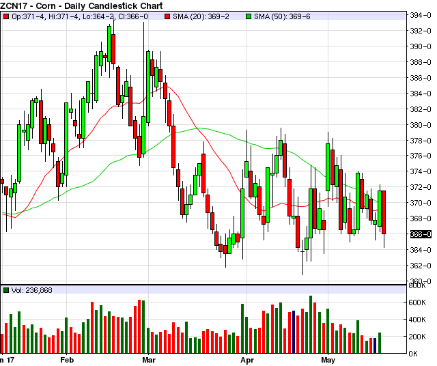
Task: Click the 'May' date axis label
Action: [x=328, y=360]
